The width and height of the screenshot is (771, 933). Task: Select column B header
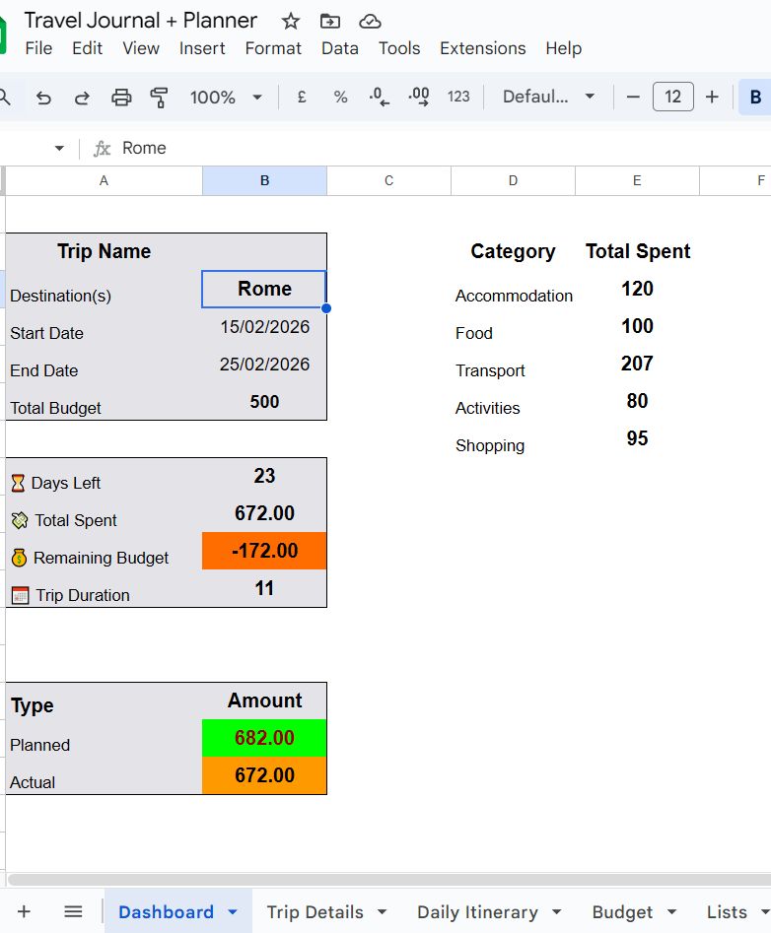(x=264, y=181)
